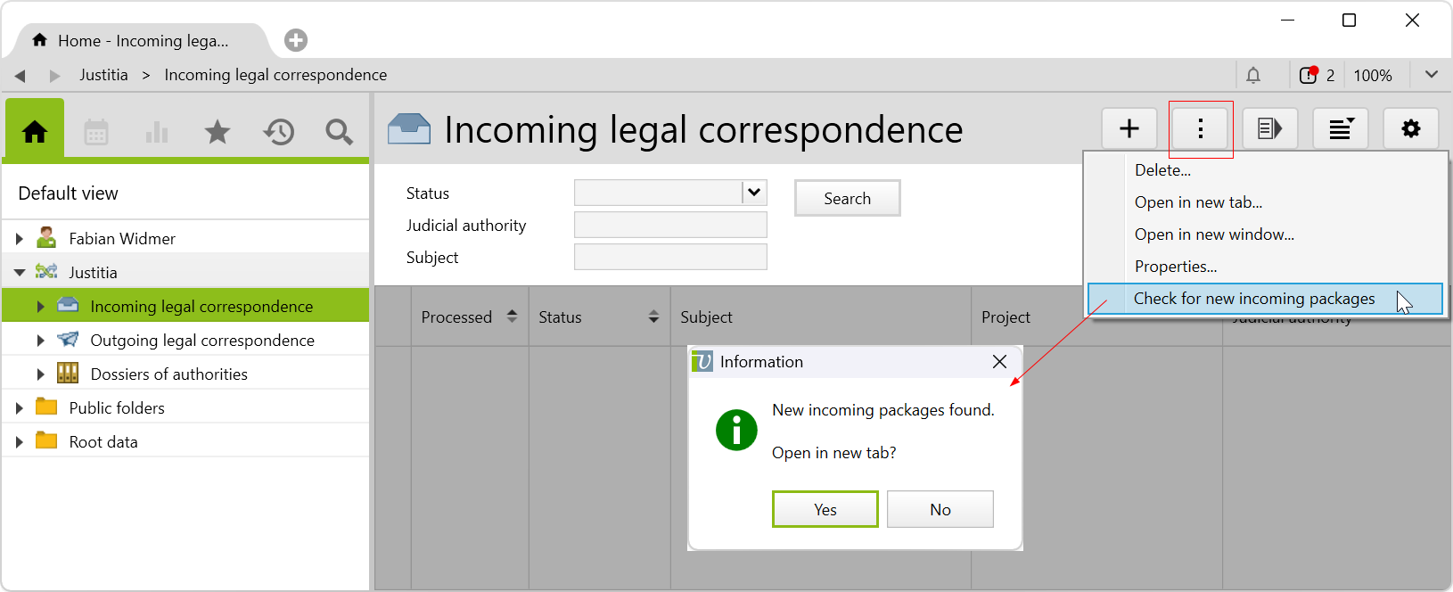1453x592 pixels.
Task: Click the magnifier search icon in sidebar
Action: click(x=339, y=133)
